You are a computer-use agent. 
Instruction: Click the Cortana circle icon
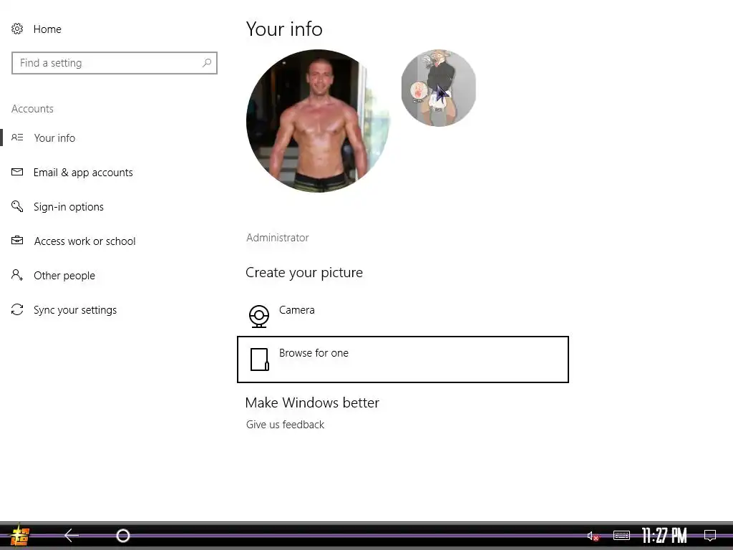click(123, 536)
